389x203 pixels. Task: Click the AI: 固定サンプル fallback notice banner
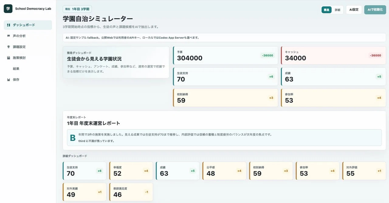coord(224,38)
